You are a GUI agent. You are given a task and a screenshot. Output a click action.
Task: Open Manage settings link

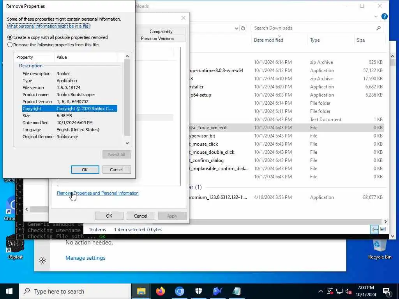(85, 258)
